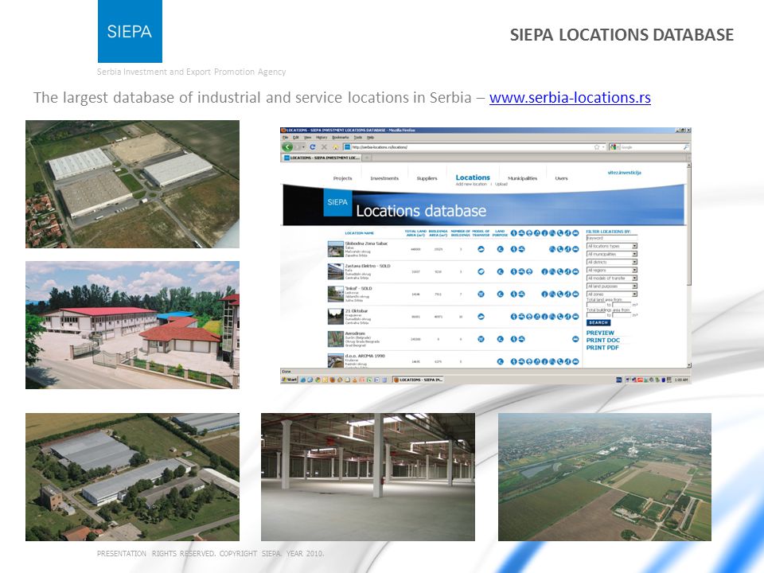Viewport: 764px width, 573px height.
Task: Go to the Locations section
Action: [x=473, y=177]
